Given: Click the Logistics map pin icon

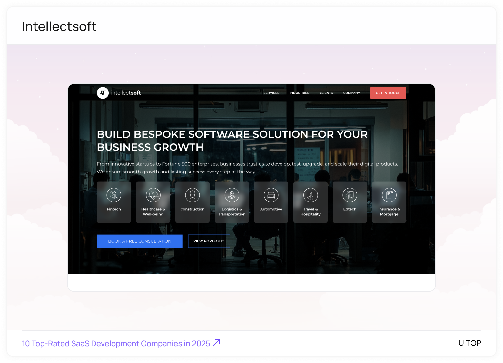Looking at the screenshot, I should (232, 195).
